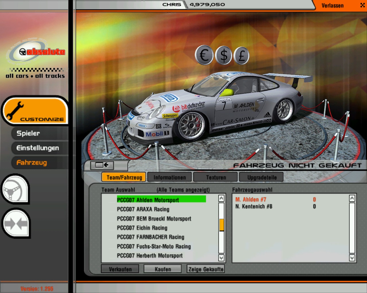The image size is (367, 293).
Task: Click the steering wheel icon
Action: [x=15, y=189]
